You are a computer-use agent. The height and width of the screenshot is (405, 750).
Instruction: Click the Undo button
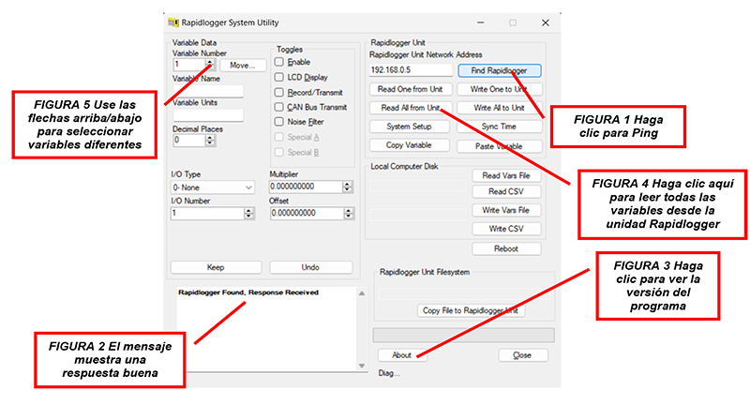coord(311,267)
